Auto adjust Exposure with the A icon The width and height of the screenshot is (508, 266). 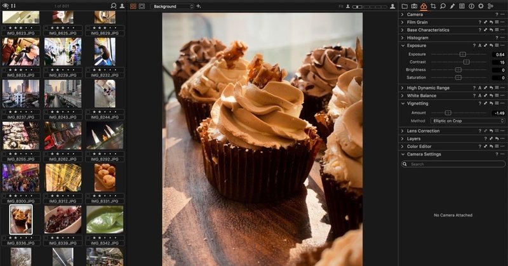[x=480, y=46]
